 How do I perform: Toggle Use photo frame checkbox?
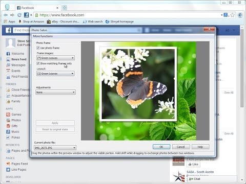tap(38, 48)
